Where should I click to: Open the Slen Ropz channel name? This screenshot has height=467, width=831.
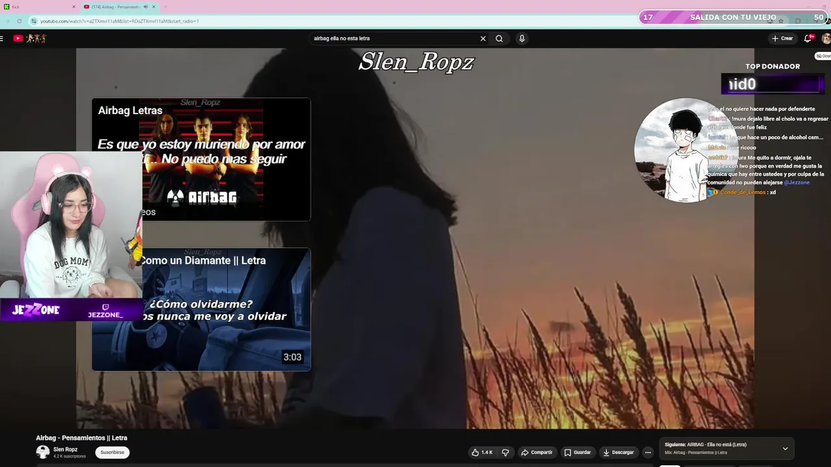66,449
